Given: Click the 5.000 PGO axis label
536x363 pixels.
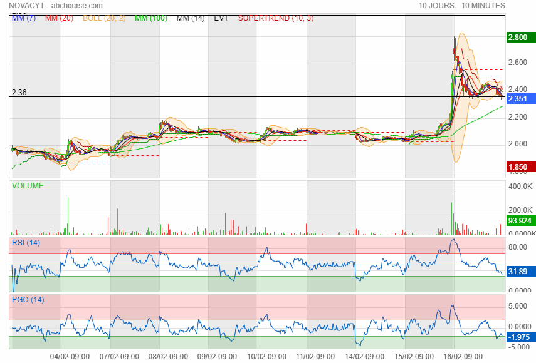Looking at the screenshot, I should 518,305.
